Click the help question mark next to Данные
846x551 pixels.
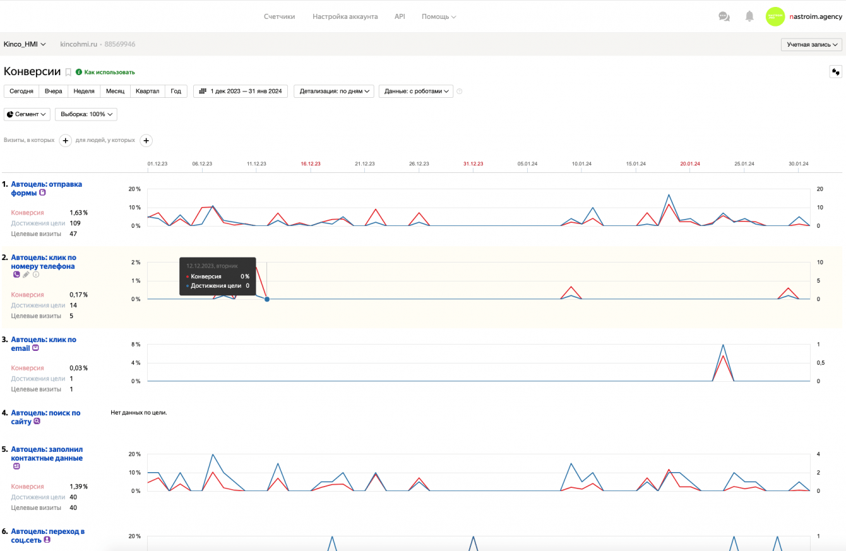pos(460,92)
